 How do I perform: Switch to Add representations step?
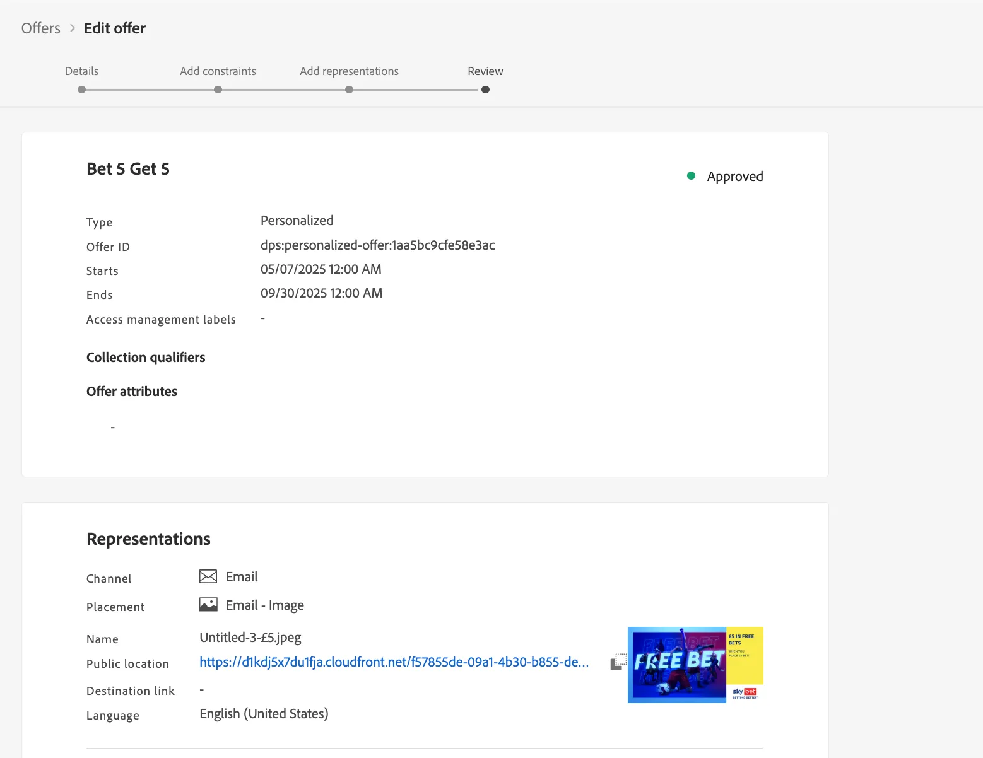pyautogui.click(x=349, y=71)
